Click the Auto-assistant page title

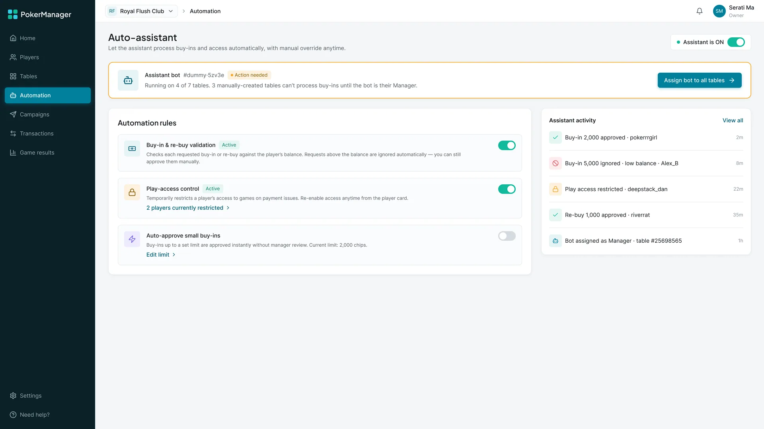(142, 38)
